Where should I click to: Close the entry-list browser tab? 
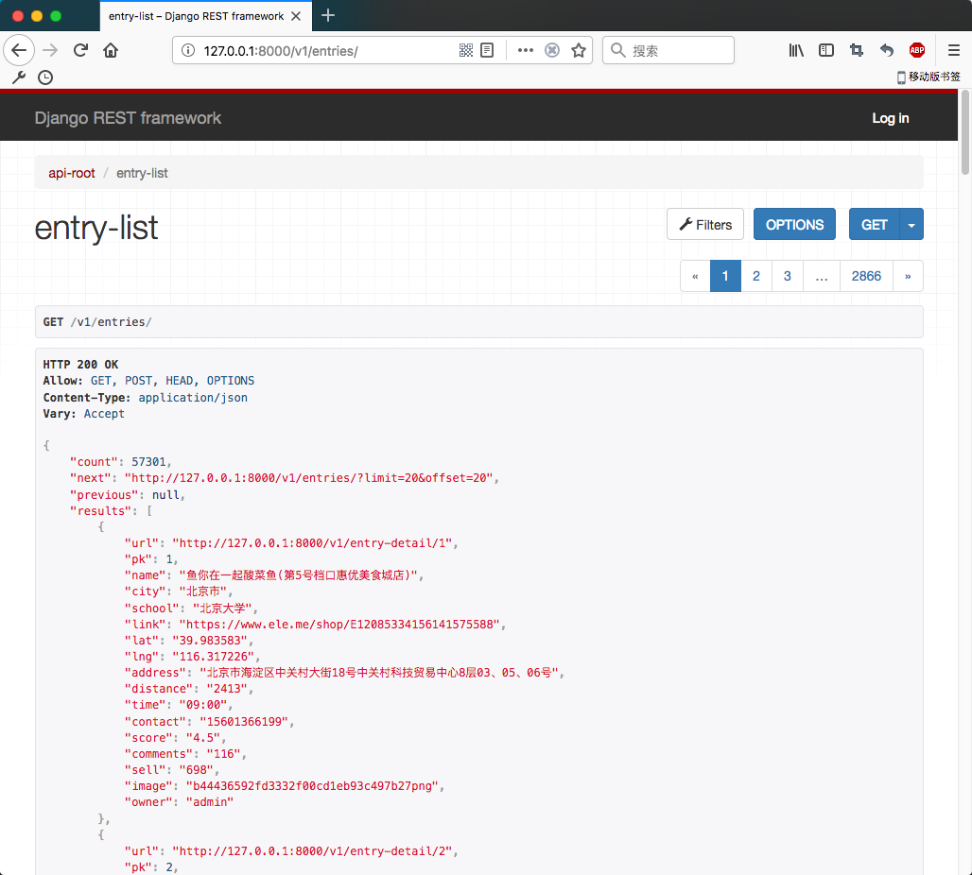296,16
